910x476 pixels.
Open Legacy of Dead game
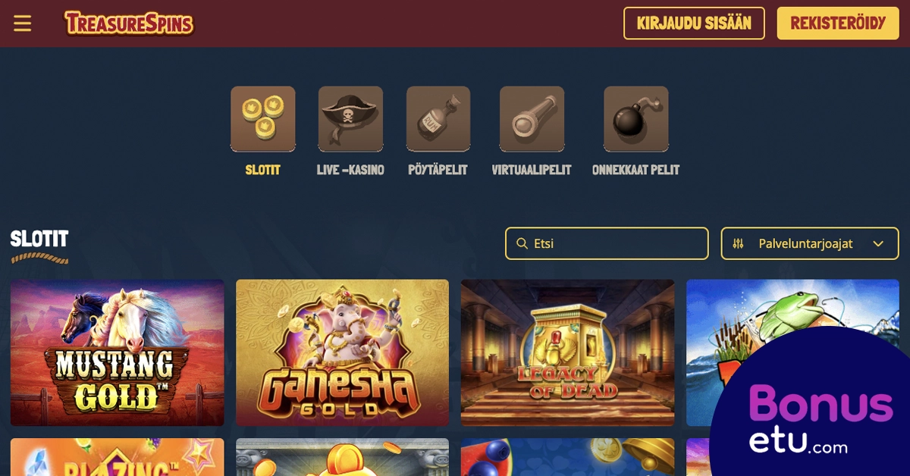click(x=567, y=352)
